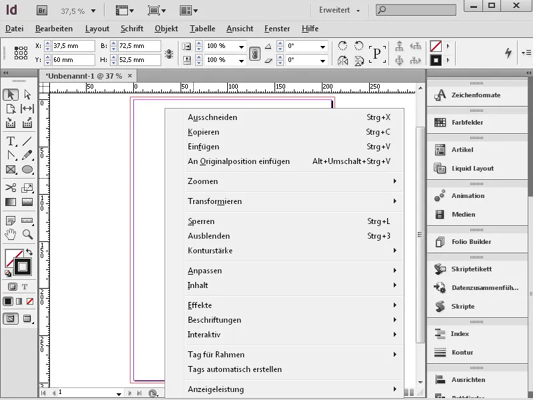Click the reference point locator grid
Image resolution: width=533 pixels, height=400 pixels.
(21, 53)
